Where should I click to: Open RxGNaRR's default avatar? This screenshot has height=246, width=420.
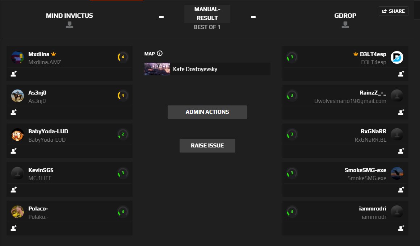click(x=397, y=134)
